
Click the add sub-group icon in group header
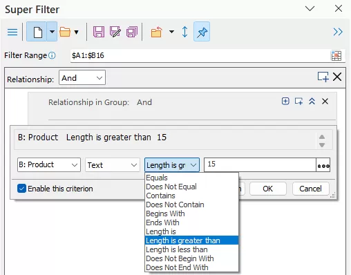298,101
